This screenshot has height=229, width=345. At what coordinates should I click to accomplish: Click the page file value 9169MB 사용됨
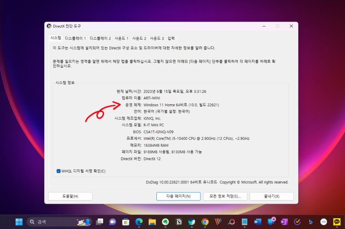pos(156,152)
